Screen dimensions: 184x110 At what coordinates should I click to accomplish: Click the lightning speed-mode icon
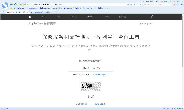[x=134, y=4]
